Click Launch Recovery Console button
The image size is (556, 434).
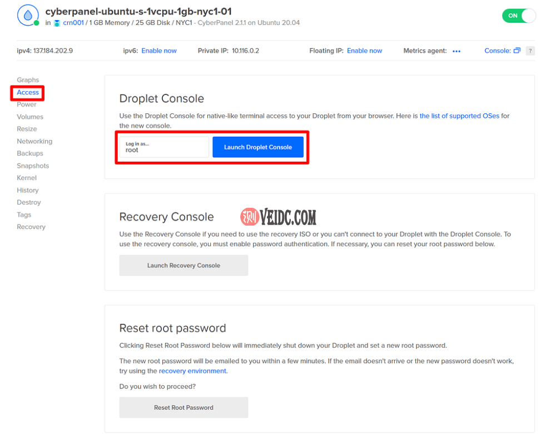coord(183,266)
